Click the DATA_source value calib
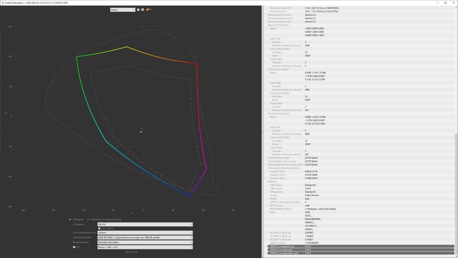The image size is (458, 258). [307, 205]
